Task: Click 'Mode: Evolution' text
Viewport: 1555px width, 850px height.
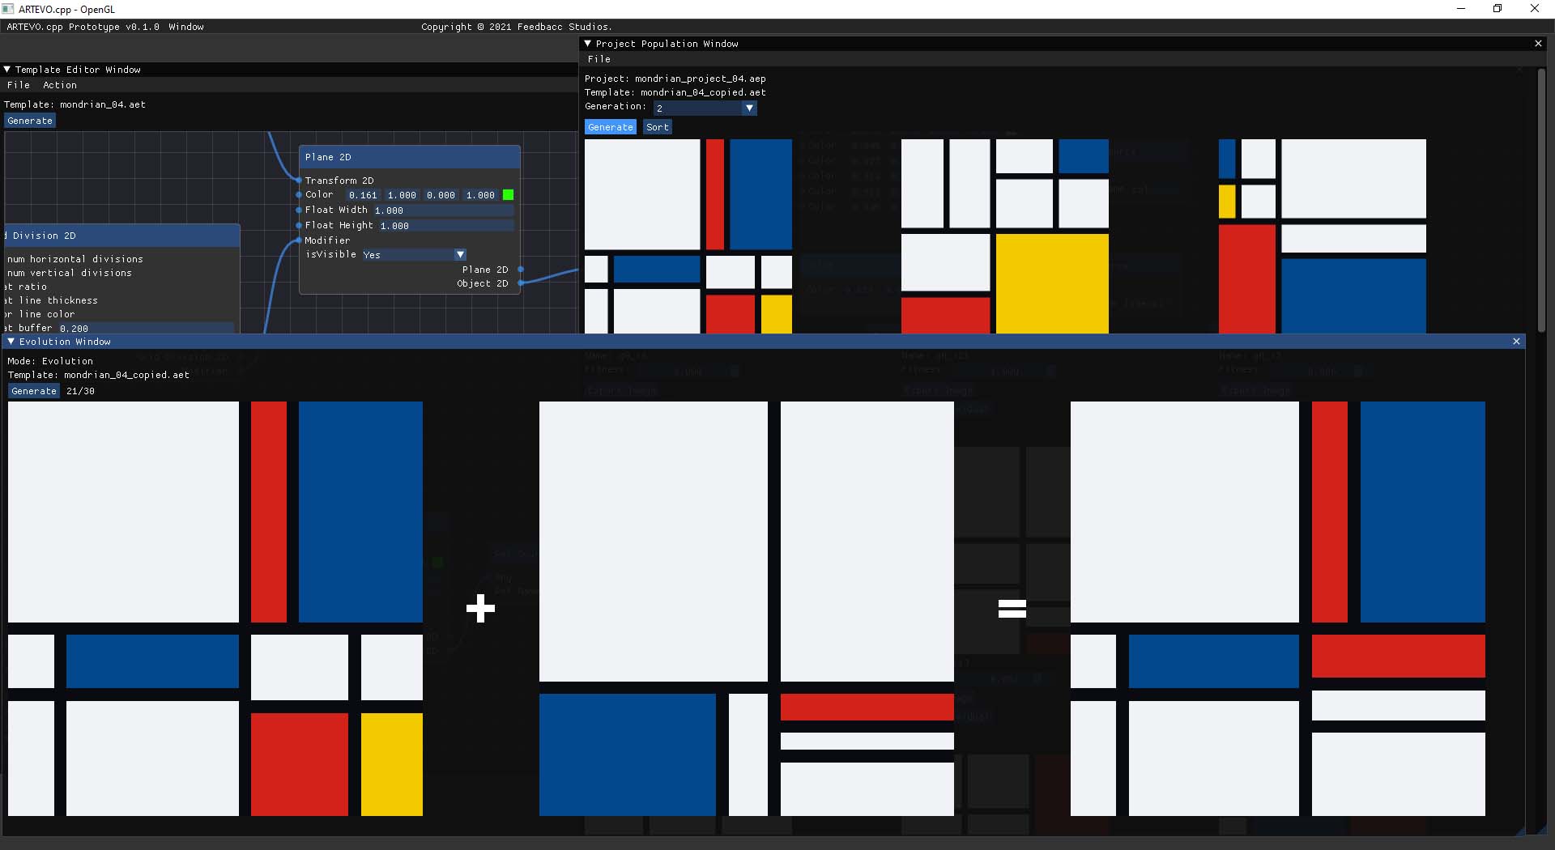Action: (x=50, y=361)
